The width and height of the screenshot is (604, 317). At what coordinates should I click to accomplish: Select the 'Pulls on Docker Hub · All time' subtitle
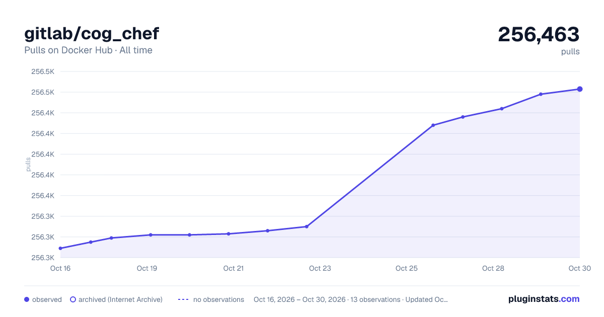click(88, 50)
